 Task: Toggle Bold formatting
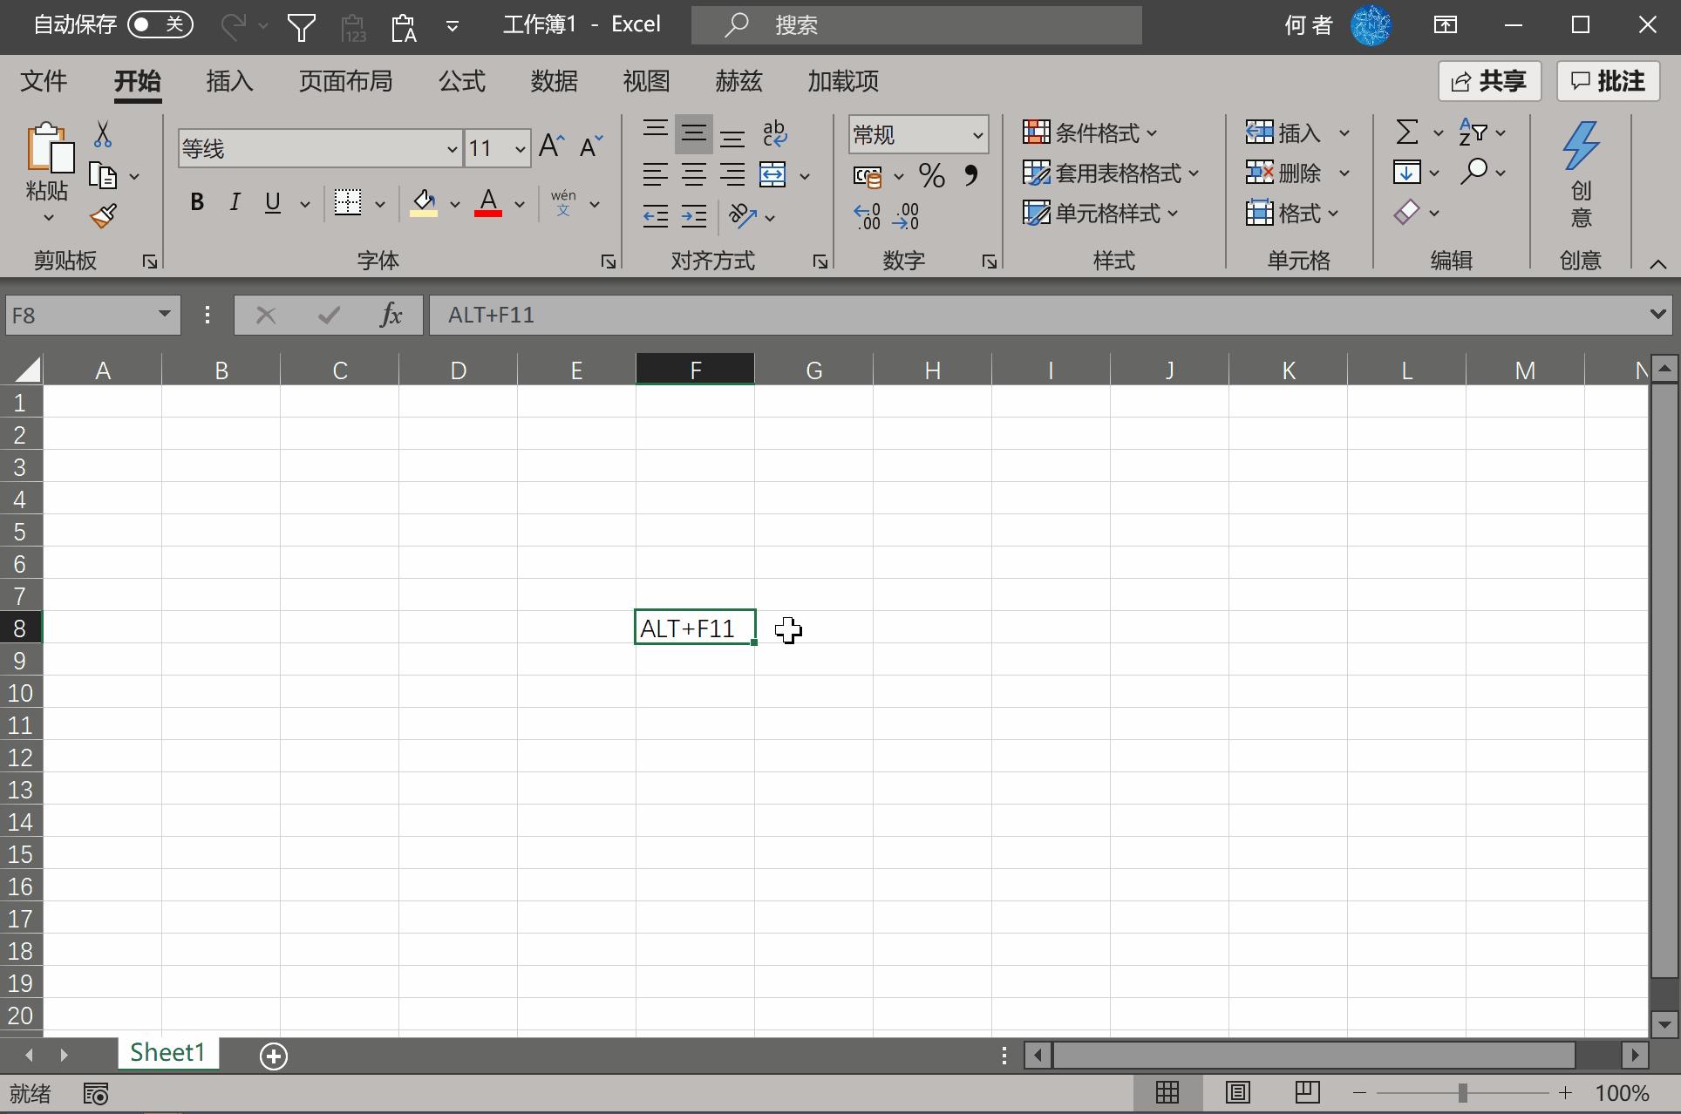[x=197, y=202]
